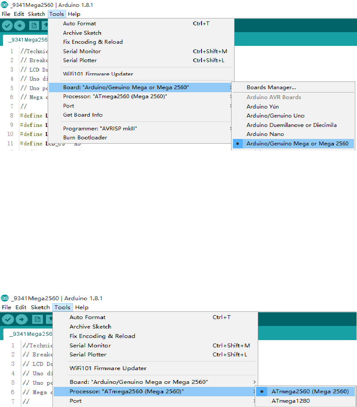The image size is (357, 407).
Task: Close the Tools menu in upper window
Action: 57,14
